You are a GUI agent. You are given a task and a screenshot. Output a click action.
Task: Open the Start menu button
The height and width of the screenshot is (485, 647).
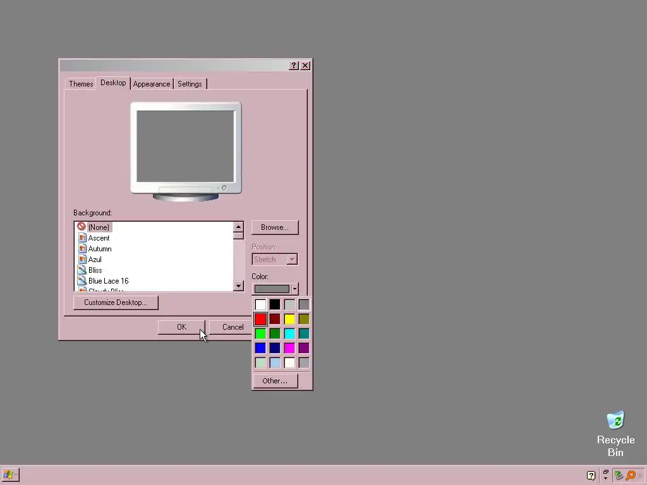click(10, 475)
